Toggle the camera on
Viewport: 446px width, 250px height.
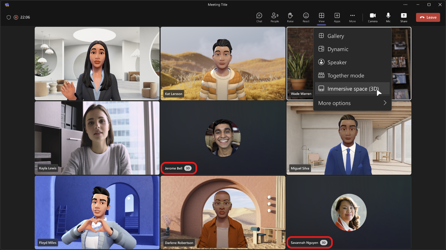pos(373,17)
